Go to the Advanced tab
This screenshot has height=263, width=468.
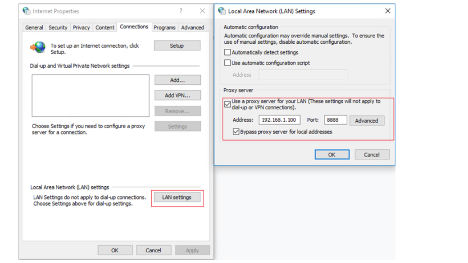pos(192,28)
